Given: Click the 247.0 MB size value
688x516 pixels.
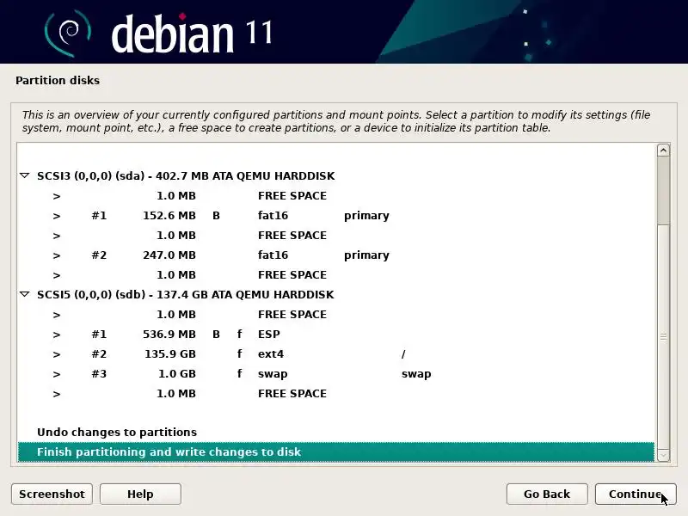Looking at the screenshot, I should click(169, 255).
